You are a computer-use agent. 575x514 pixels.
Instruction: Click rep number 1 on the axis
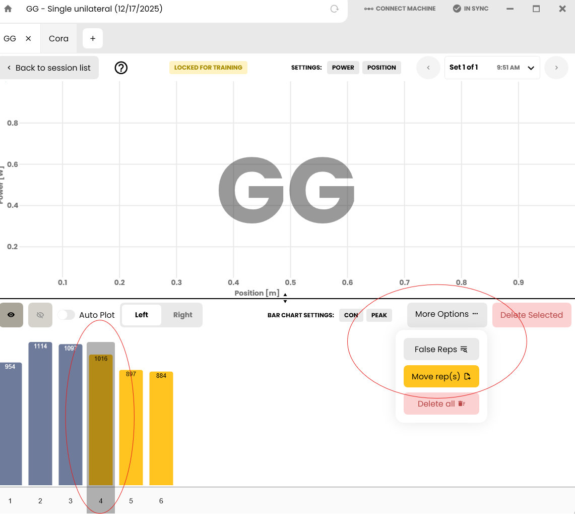[10, 501]
